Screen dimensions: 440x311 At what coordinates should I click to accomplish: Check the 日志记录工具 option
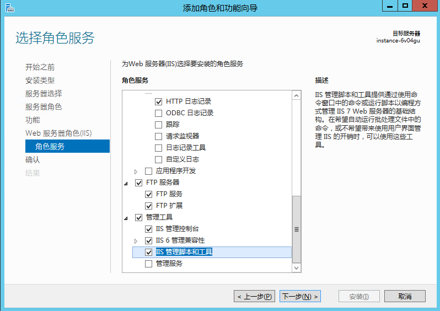coord(159,148)
